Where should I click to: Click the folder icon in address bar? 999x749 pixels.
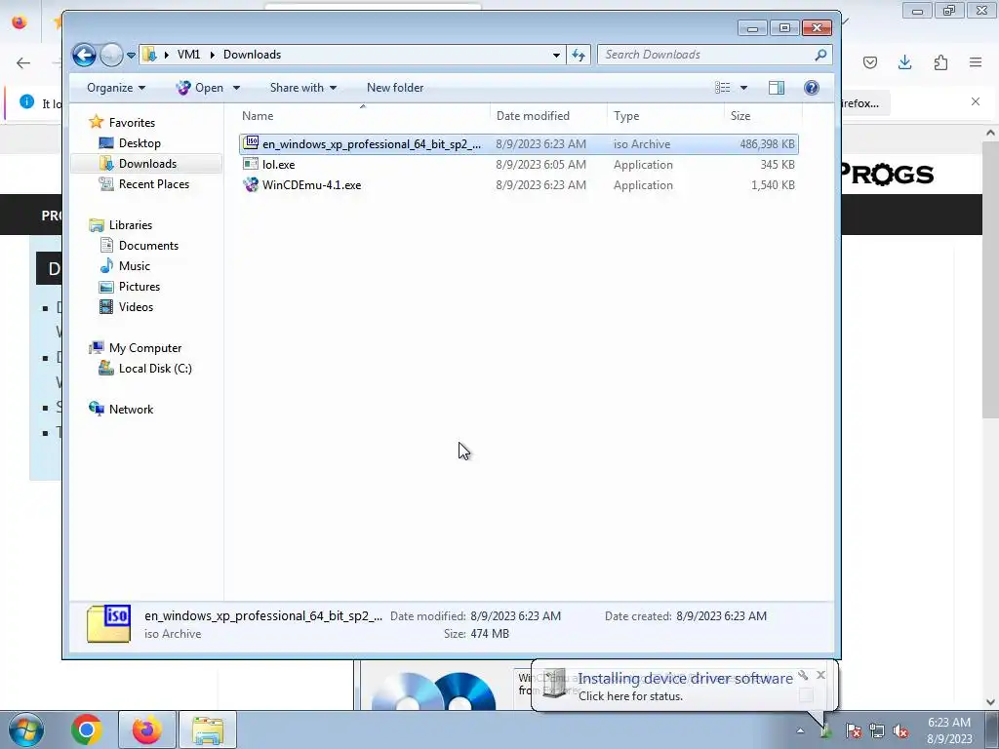click(149, 55)
